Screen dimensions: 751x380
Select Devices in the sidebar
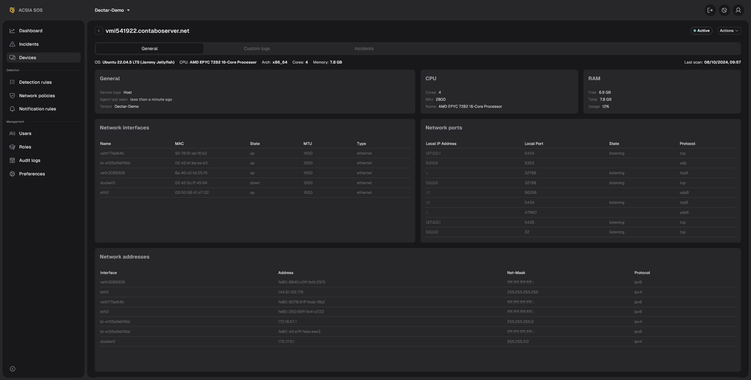coord(43,58)
